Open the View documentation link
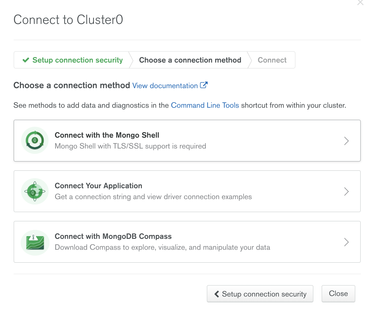The height and width of the screenshot is (315, 376). pos(165,86)
